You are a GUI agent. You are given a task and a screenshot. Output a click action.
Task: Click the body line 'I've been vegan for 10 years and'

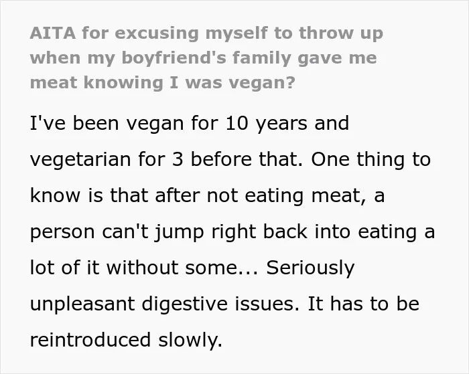click(190, 123)
